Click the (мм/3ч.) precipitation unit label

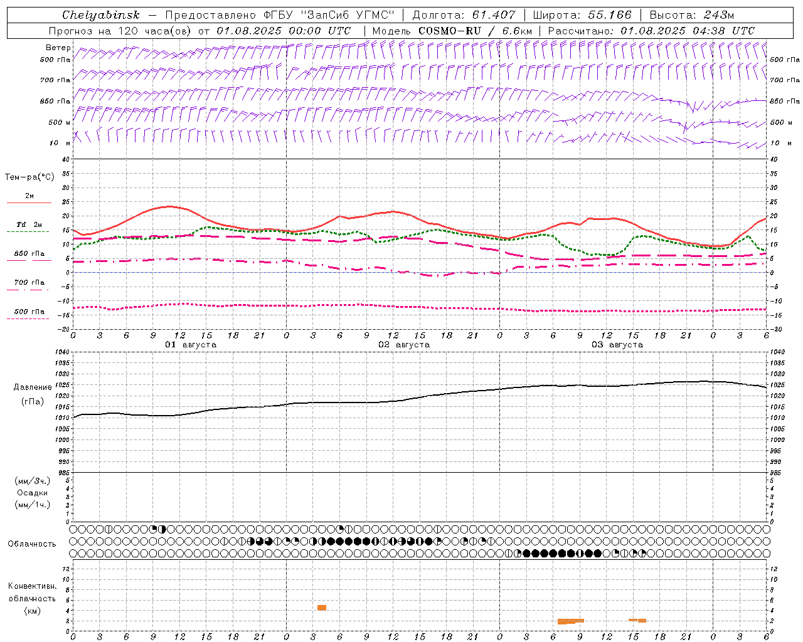(x=33, y=481)
